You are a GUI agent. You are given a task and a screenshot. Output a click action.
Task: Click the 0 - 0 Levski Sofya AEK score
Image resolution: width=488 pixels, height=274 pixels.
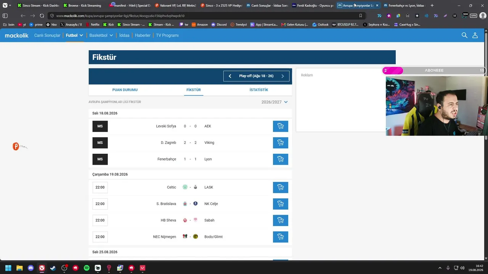(190, 126)
